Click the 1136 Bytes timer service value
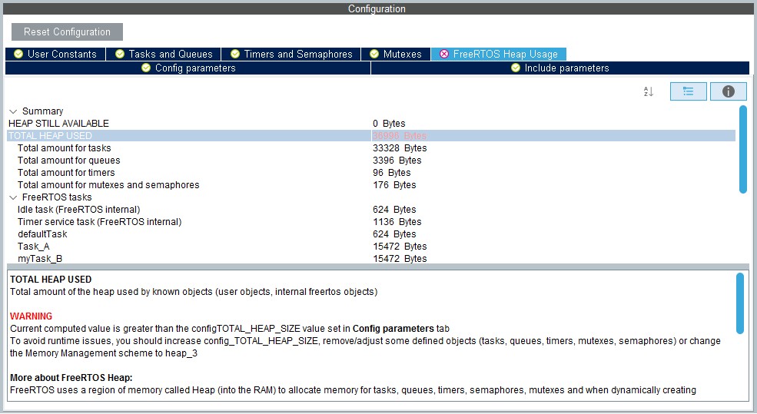Image resolution: width=757 pixels, height=414 pixels. [397, 222]
